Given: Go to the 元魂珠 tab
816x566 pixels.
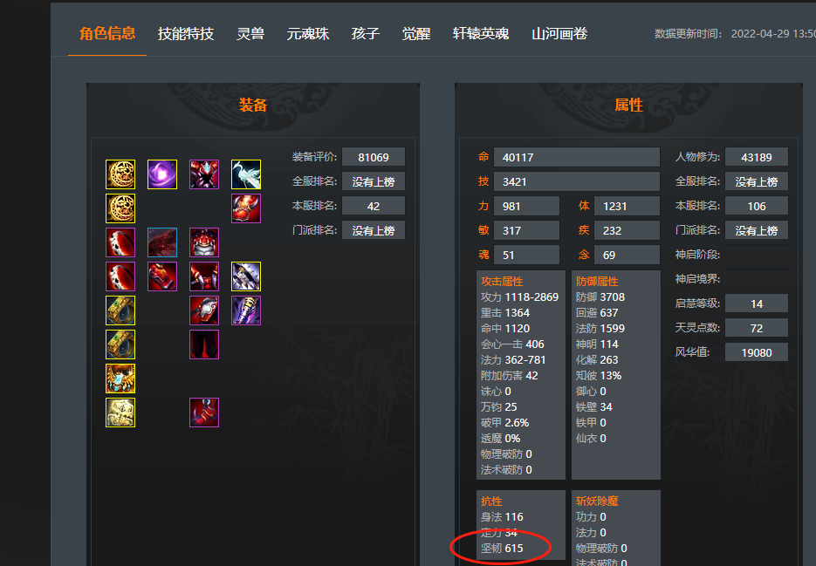Looking at the screenshot, I should coord(307,34).
